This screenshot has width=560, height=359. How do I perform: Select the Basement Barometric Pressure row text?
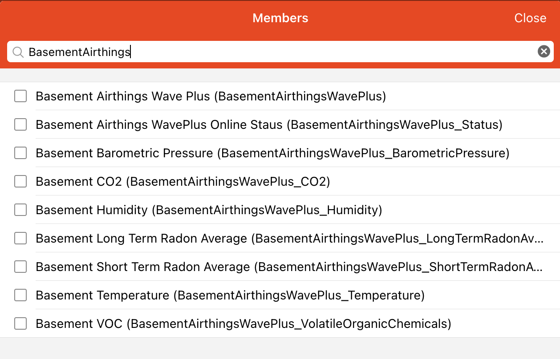pos(272,153)
